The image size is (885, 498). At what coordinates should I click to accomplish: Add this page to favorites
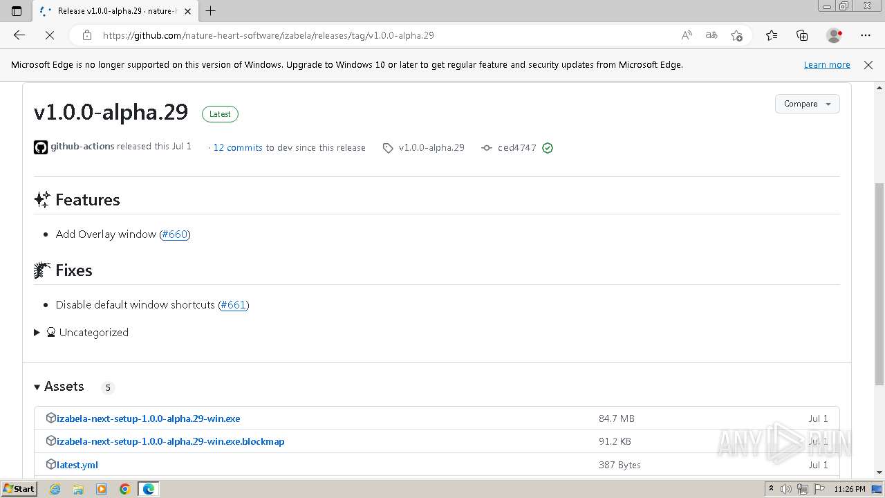(736, 35)
